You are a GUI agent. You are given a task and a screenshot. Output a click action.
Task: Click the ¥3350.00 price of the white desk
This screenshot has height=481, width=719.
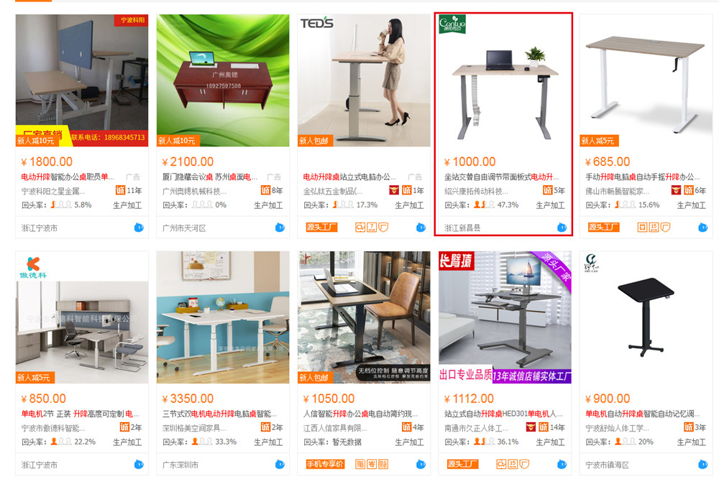click(188, 398)
